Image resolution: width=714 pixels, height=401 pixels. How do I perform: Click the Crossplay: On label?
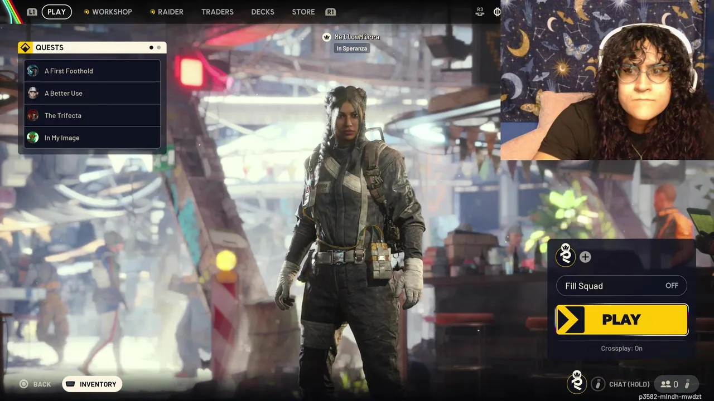pos(621,349)
